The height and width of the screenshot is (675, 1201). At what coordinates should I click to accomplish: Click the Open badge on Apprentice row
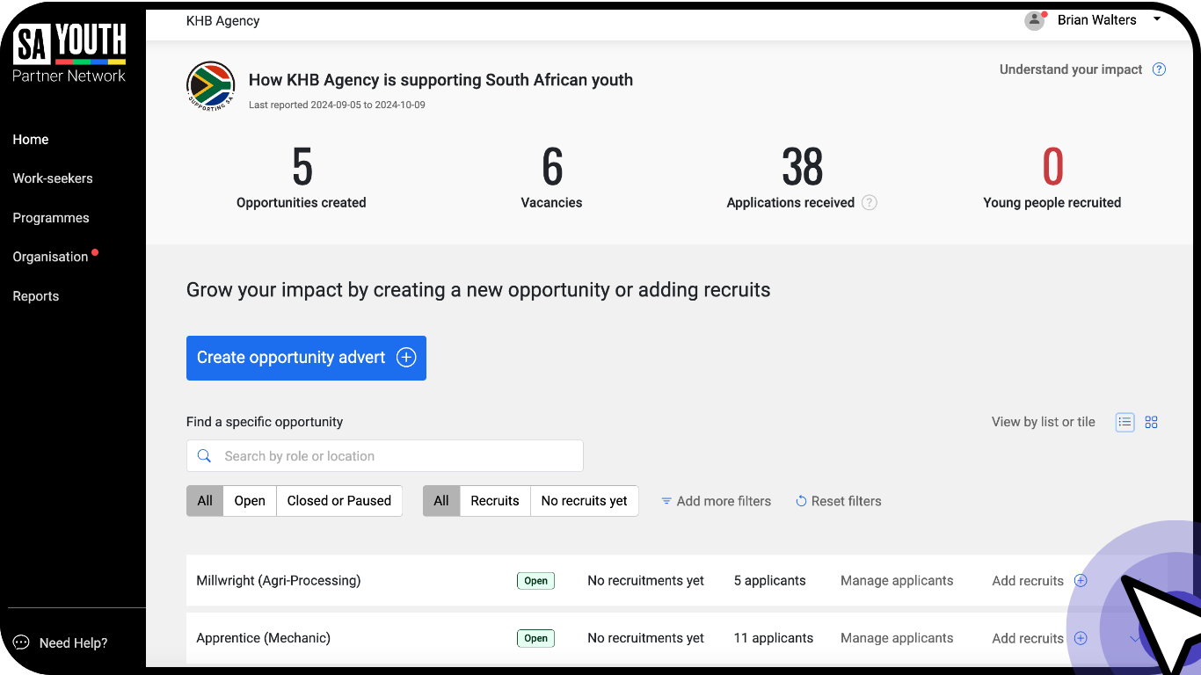pos(535,639)
